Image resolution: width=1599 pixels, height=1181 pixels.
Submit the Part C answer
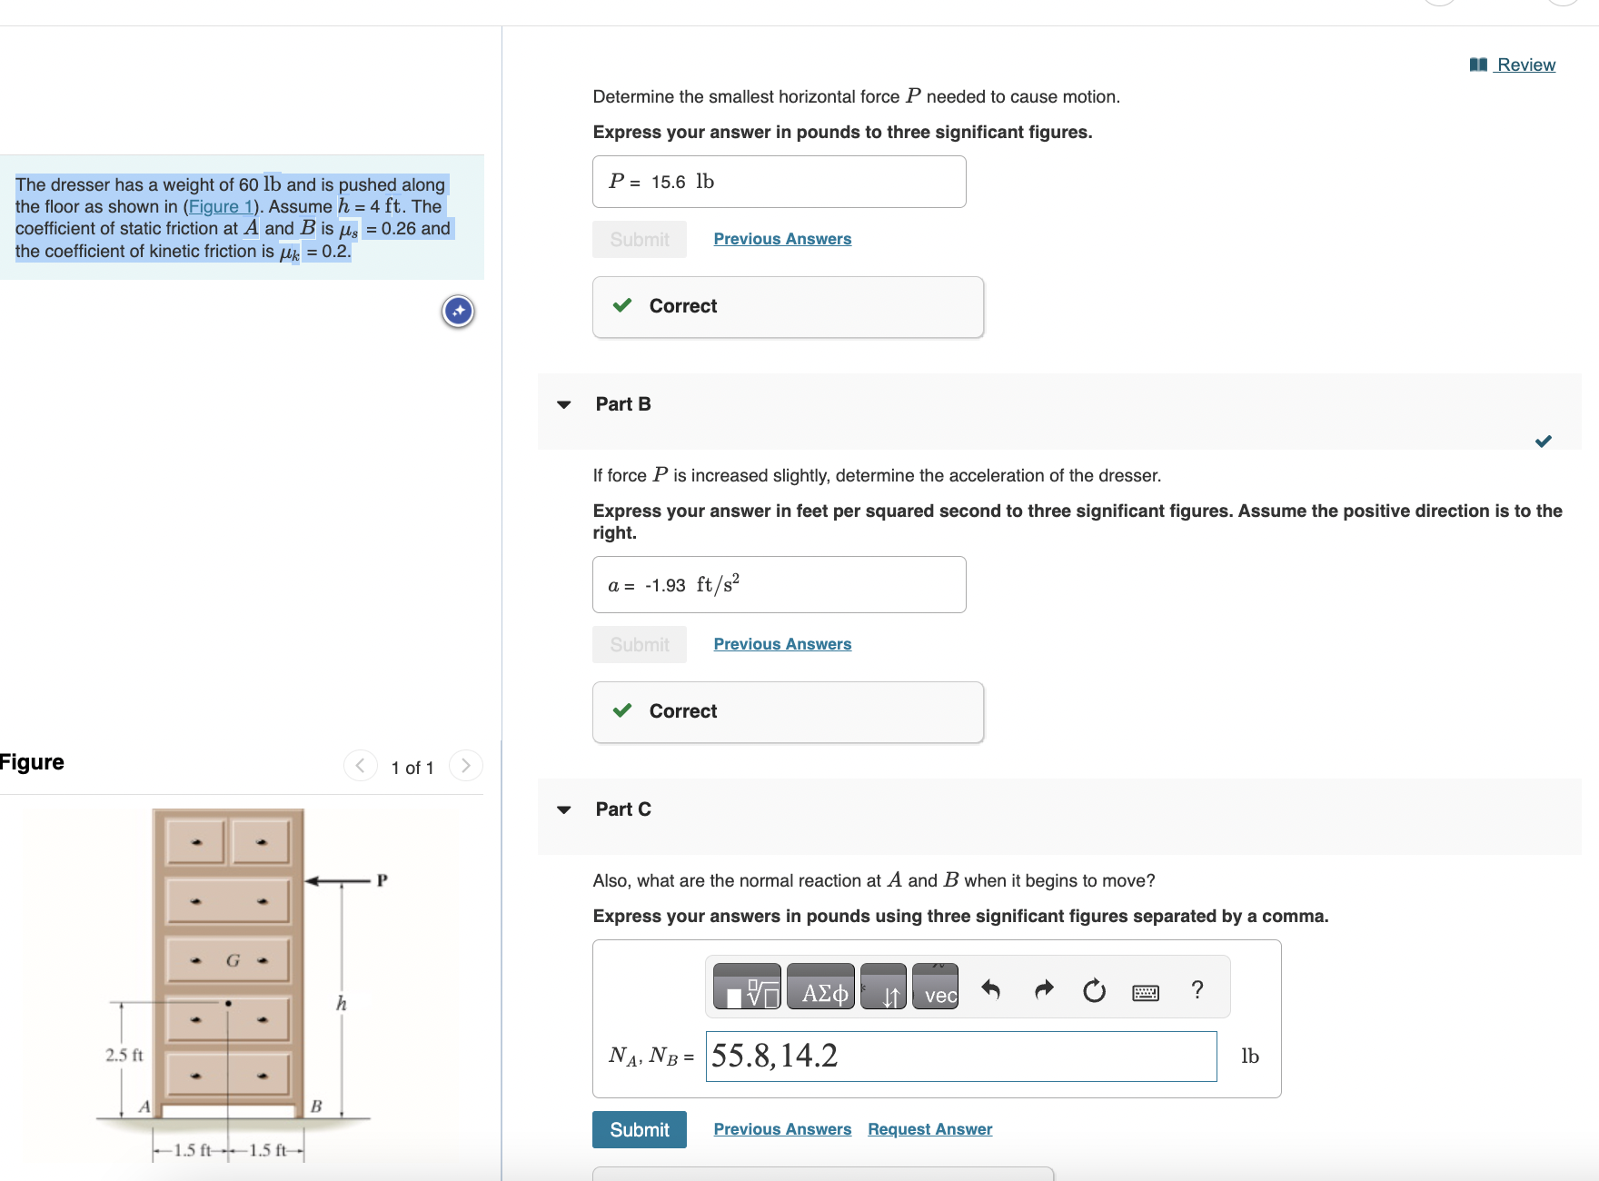(639, 1129)
